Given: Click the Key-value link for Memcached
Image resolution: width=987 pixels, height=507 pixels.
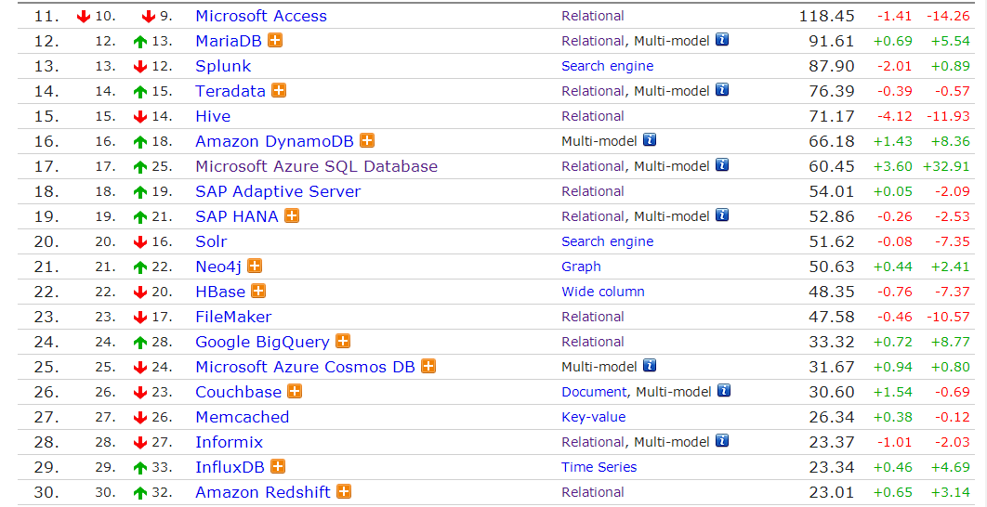Looking at the screenshot, I should pyautogui.click(x=594, y=417).
